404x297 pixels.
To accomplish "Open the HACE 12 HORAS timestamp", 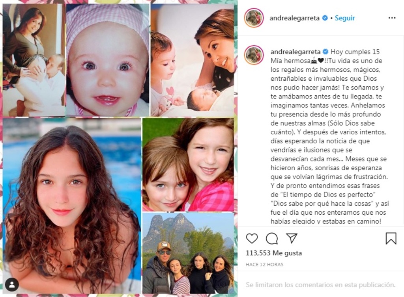I will [265, 264].
